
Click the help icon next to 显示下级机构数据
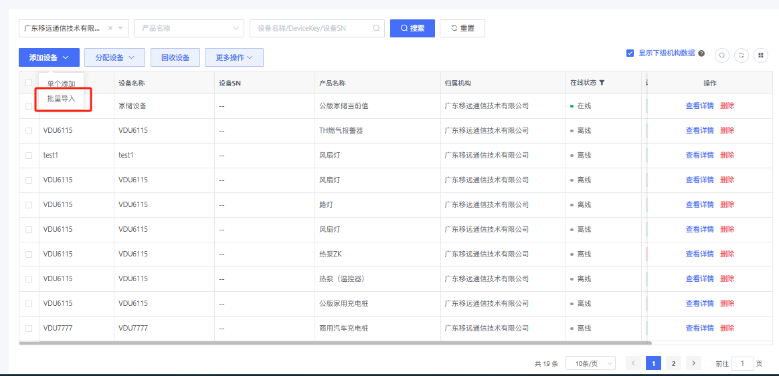point(701,53)
